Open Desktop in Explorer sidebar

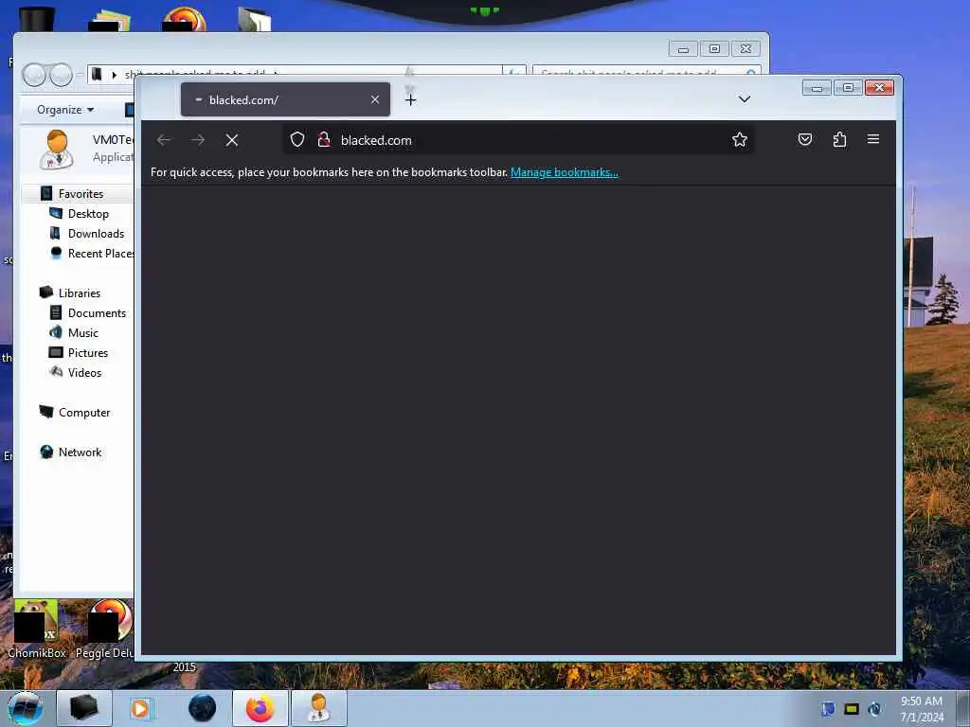click(x=88, y=214)
